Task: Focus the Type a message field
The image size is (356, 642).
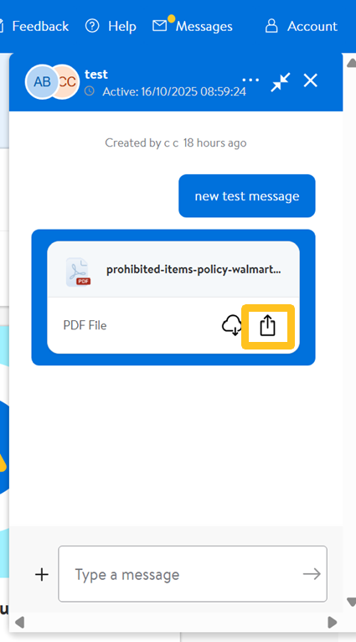Action: pos(193,574)
